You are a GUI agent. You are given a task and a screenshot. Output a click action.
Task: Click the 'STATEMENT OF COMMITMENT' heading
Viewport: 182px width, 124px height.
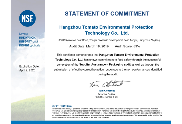(x=107, y=14)
